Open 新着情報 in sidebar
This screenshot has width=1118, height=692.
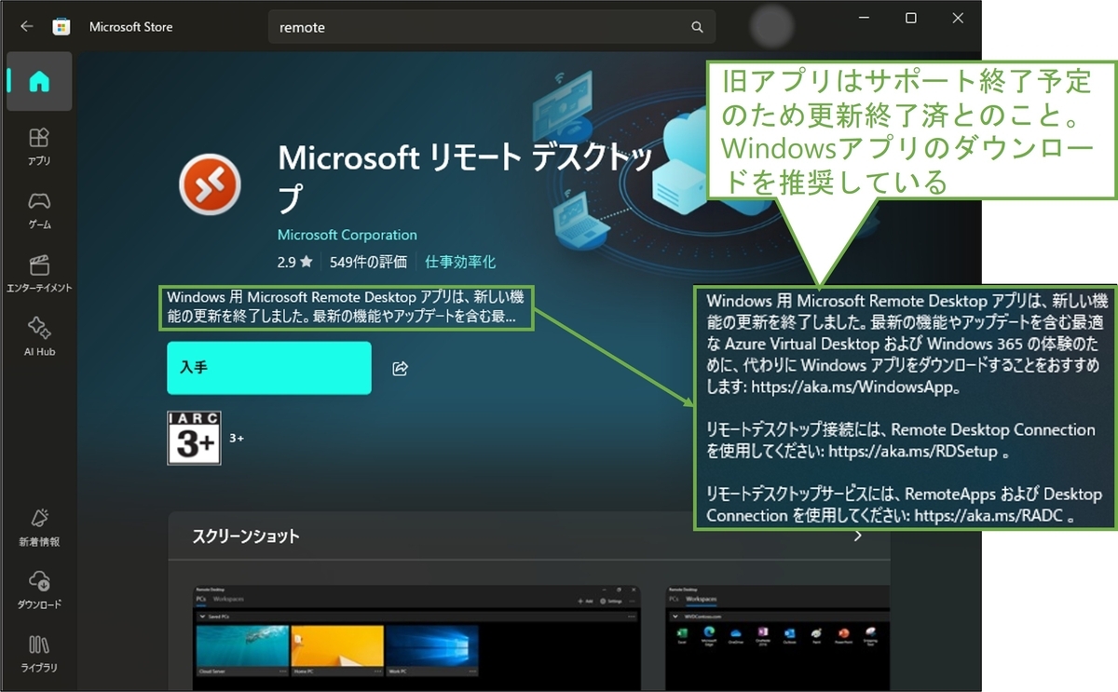[39, 526]
